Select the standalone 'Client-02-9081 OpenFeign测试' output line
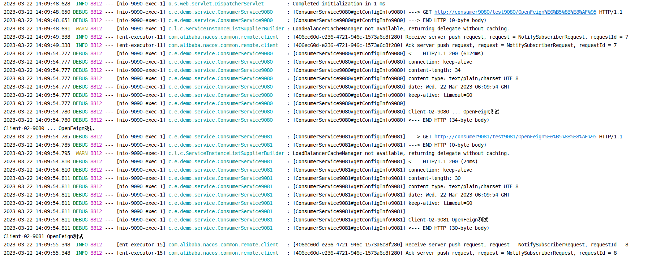Screen dimensions: 656x263 (43, 236)
